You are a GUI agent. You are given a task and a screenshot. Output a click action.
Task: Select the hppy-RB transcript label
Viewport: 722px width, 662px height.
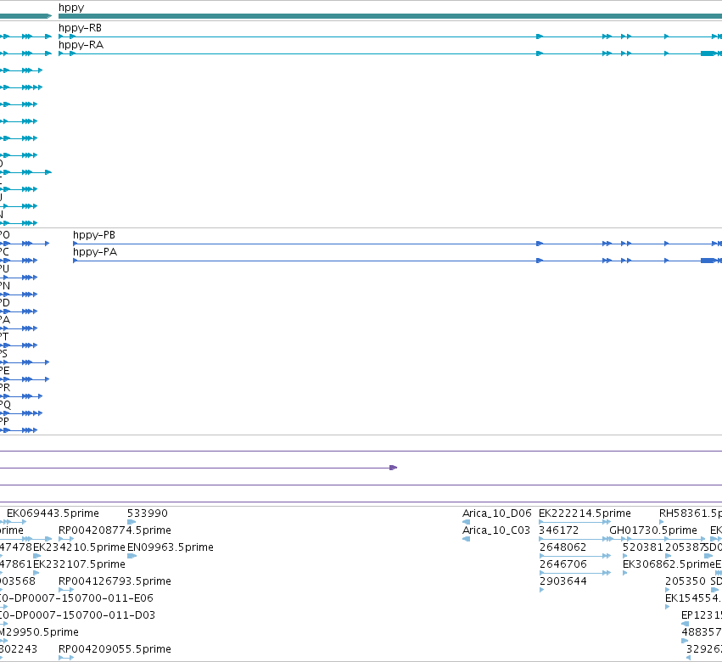tap(80, 28)
